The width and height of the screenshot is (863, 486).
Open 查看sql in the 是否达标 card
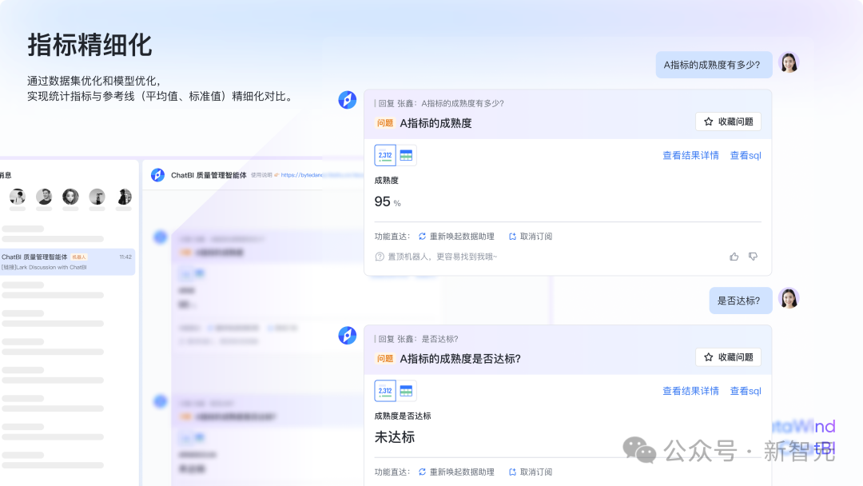(x=746, y=391)
